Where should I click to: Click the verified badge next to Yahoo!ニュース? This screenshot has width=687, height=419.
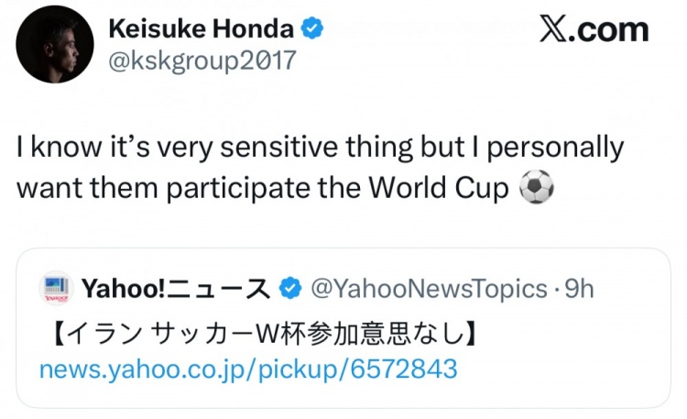[x=289, y=289]
